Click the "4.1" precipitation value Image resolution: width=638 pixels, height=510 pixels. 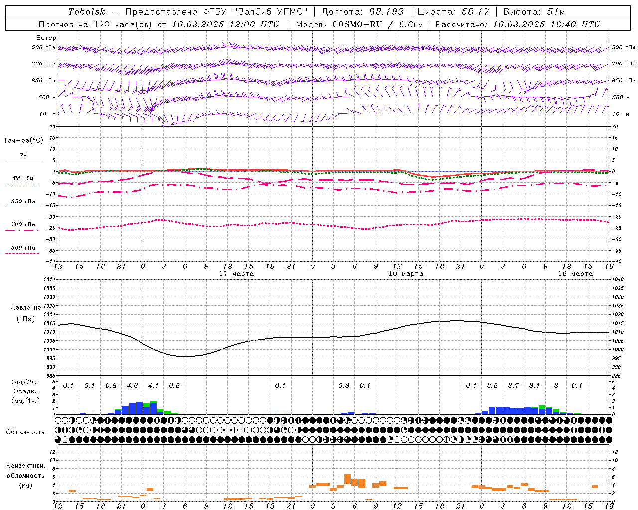pos(153,385)
